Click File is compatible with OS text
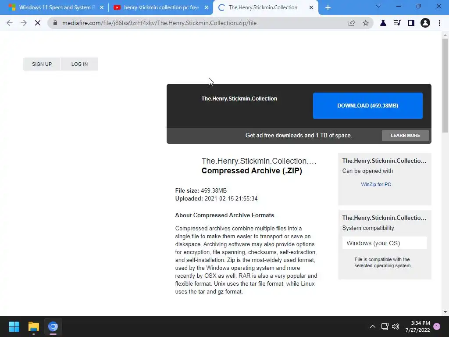Image resolution: width=449 pixels, height=337 pixels. [x=383, y=262]
